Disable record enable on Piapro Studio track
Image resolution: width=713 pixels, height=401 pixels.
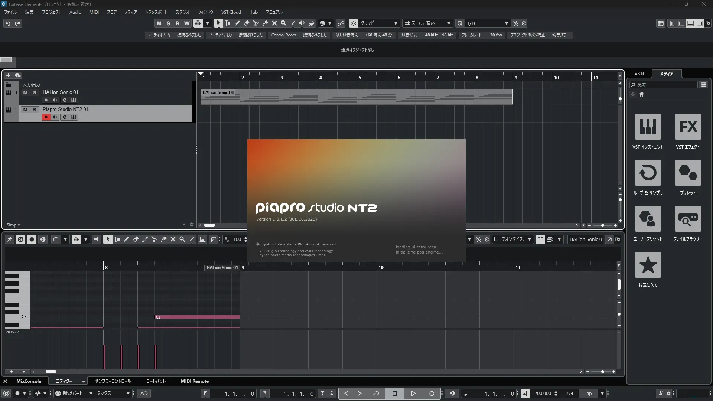pyautogui.click(x=46, y=117)
